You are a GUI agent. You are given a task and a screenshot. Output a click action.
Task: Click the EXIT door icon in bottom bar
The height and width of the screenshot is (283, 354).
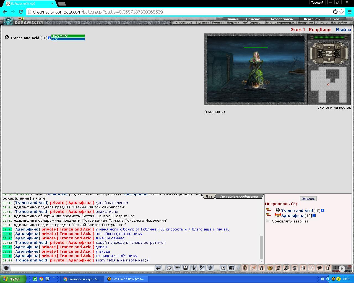(328, 268)
